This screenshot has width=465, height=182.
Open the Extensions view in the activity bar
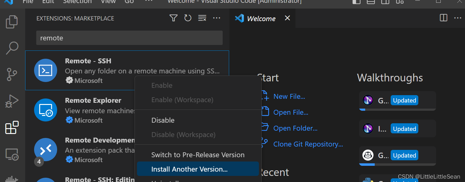(x=12, y=128)
